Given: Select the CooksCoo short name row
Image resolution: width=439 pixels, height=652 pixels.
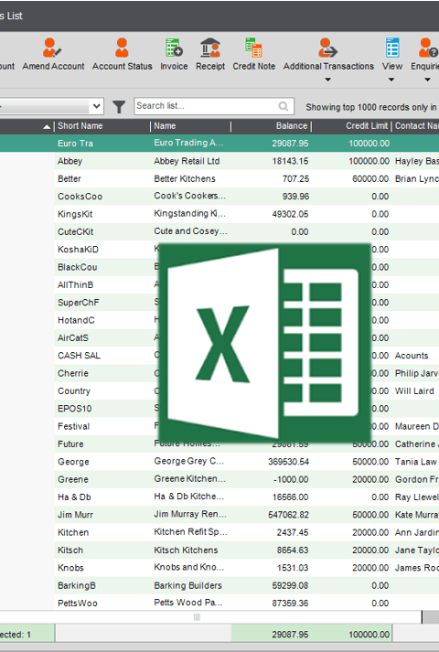Looking at the screenshot, I should (80, 197).
